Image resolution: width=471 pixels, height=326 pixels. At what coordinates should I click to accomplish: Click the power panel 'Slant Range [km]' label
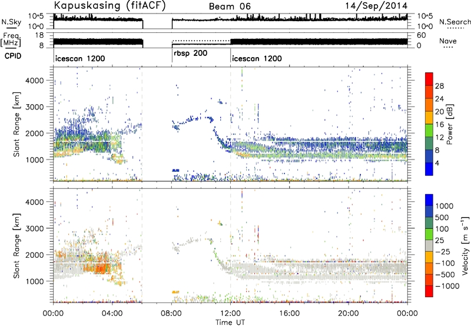pyautogui.click(x=17, y=124)
